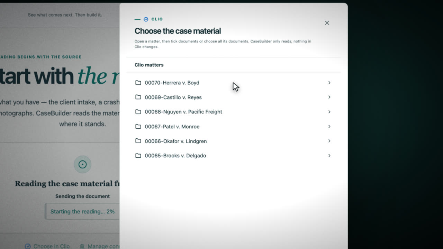Select the text 00067-Patel v. Monroe
The width and height of the screenshot is (443, 249).
point(172,127)
